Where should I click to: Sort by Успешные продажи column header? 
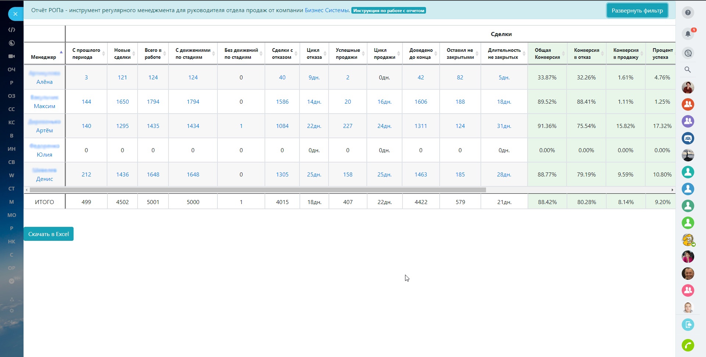(347, 54)
